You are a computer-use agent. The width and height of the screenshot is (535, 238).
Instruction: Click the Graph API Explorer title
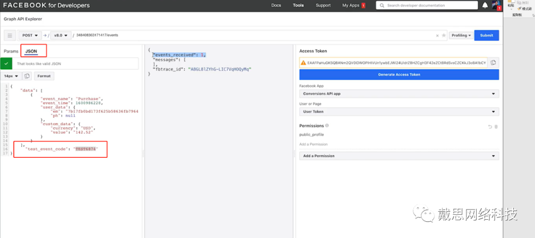click(23, 19)
